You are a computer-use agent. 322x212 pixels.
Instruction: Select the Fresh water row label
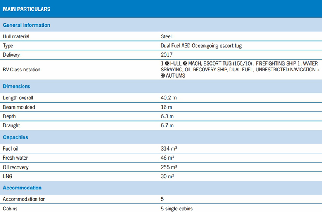point(16,158)
